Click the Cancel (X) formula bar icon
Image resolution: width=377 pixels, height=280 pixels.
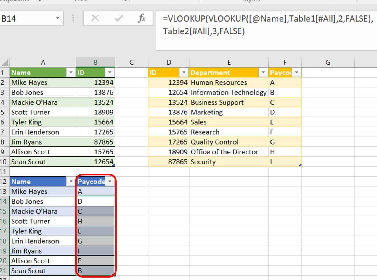pyautogui.click(x=95, y=18)
